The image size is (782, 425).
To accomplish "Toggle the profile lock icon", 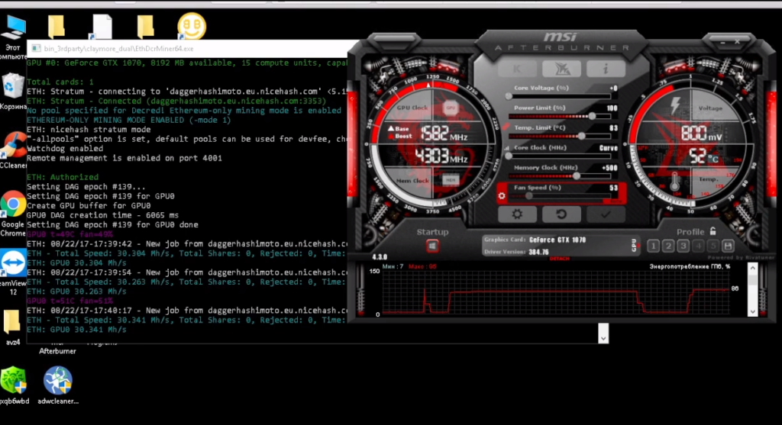I will coord(713,231).
